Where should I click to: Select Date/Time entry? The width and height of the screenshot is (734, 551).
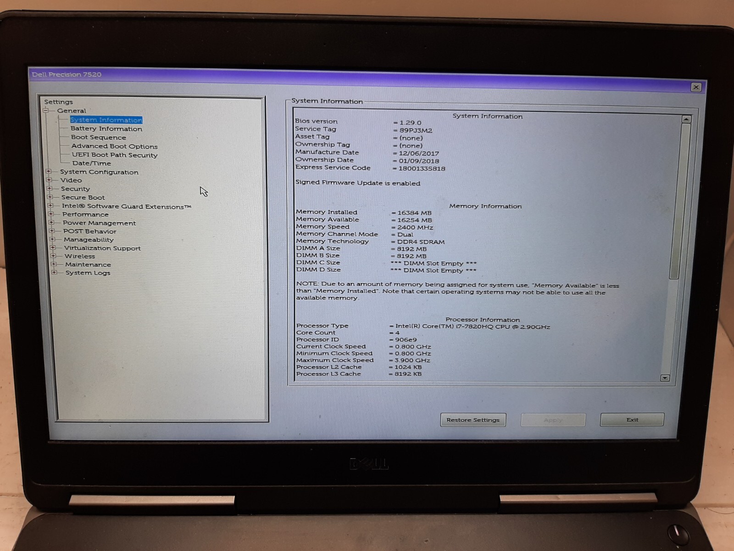point(91,163)
